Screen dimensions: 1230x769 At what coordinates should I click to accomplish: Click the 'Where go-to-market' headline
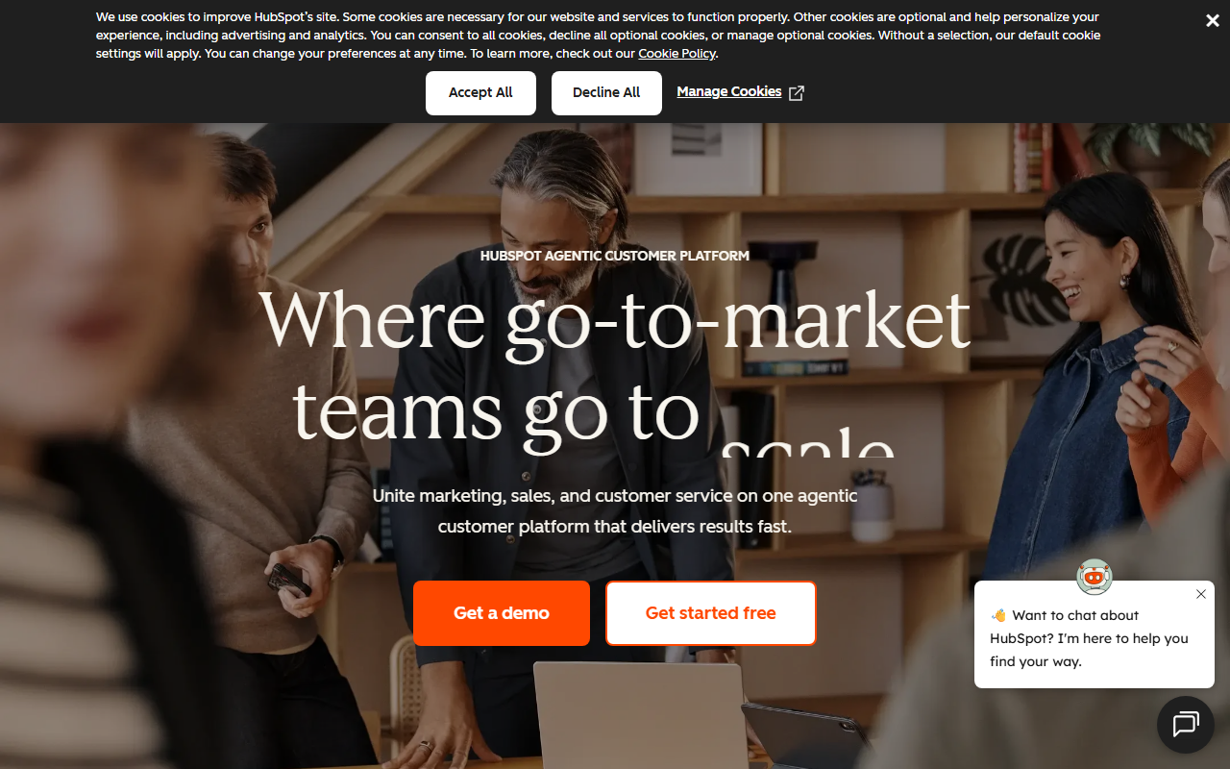pos(615,318)
